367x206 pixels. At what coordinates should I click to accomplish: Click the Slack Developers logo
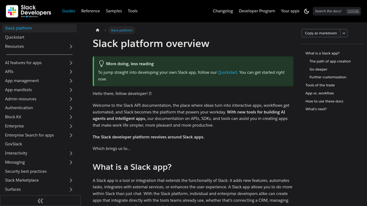[28, 11]
